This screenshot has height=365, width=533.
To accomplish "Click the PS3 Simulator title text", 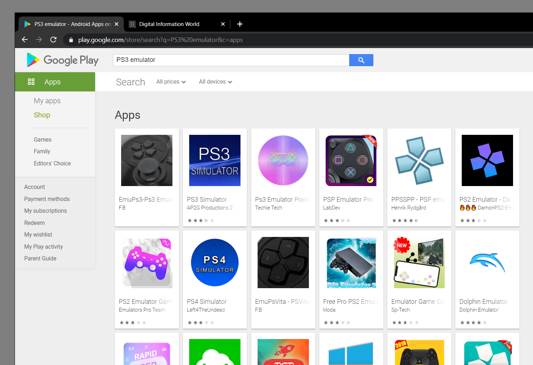I will pyautogui.click(x=207, y=200).
